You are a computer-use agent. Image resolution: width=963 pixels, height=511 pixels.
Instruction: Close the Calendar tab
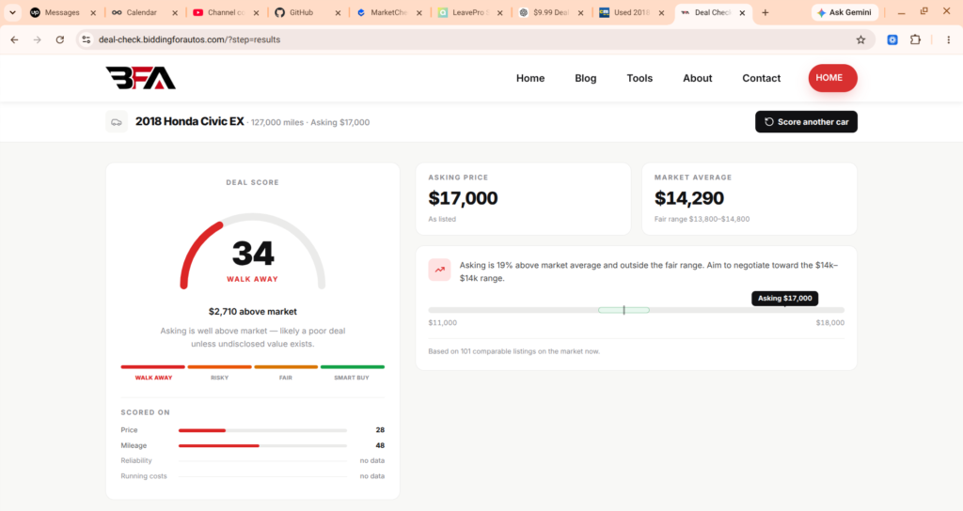pyautogui.click(x=174, y=12)
